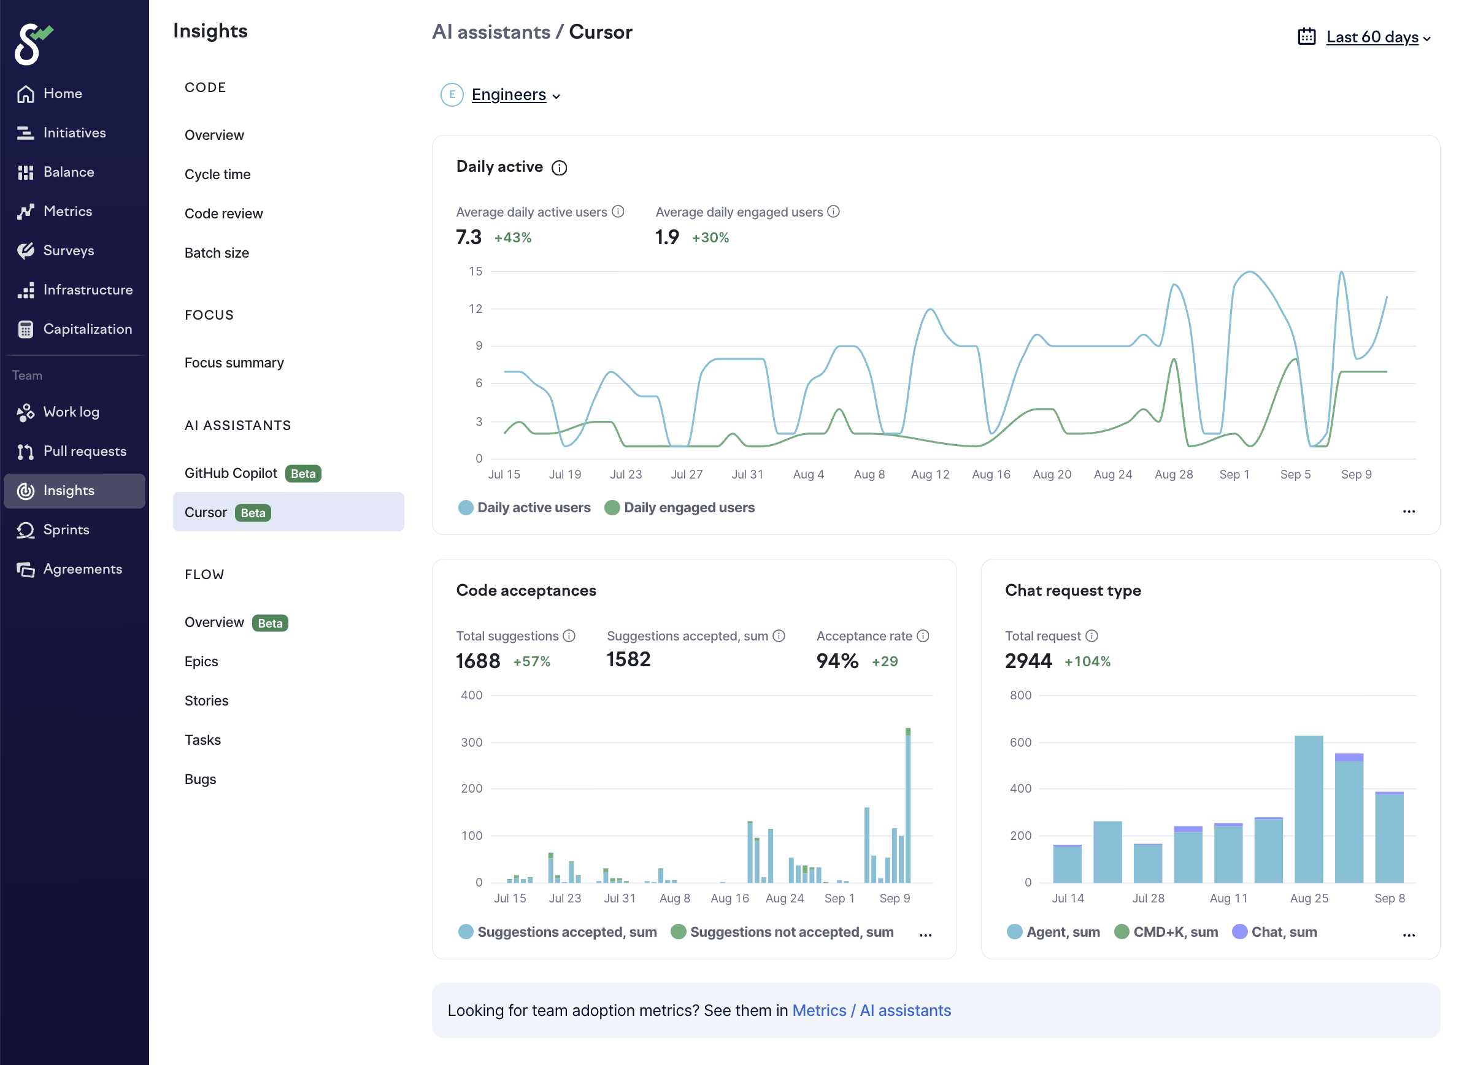Click info icon next to Total request
Image resolution: width=1459 pixels, height=1065 pixels.
[x=1091, y=636]
